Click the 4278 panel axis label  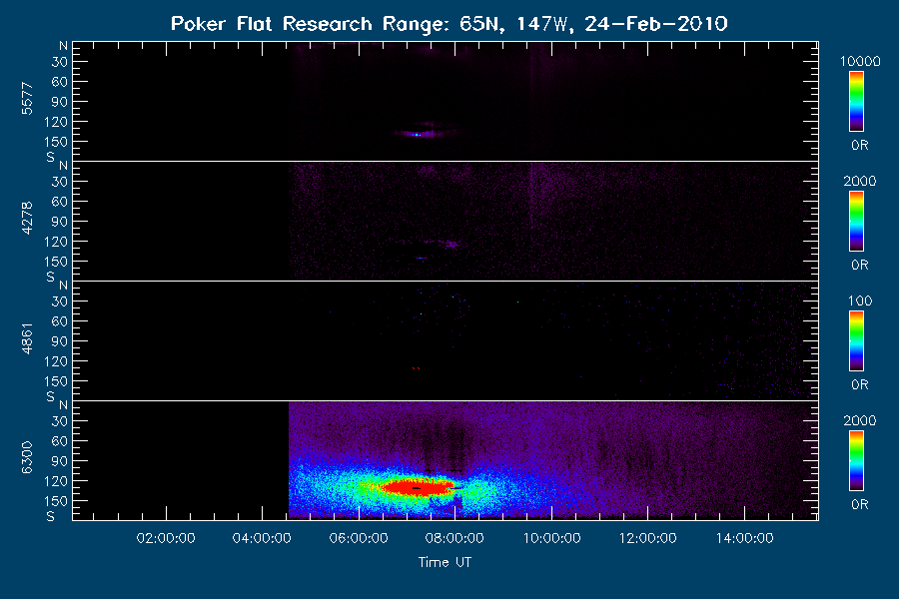(27, 218)
